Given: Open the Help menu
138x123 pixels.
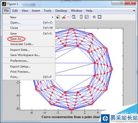Looking at the screenshot, I should click(89, 11).
